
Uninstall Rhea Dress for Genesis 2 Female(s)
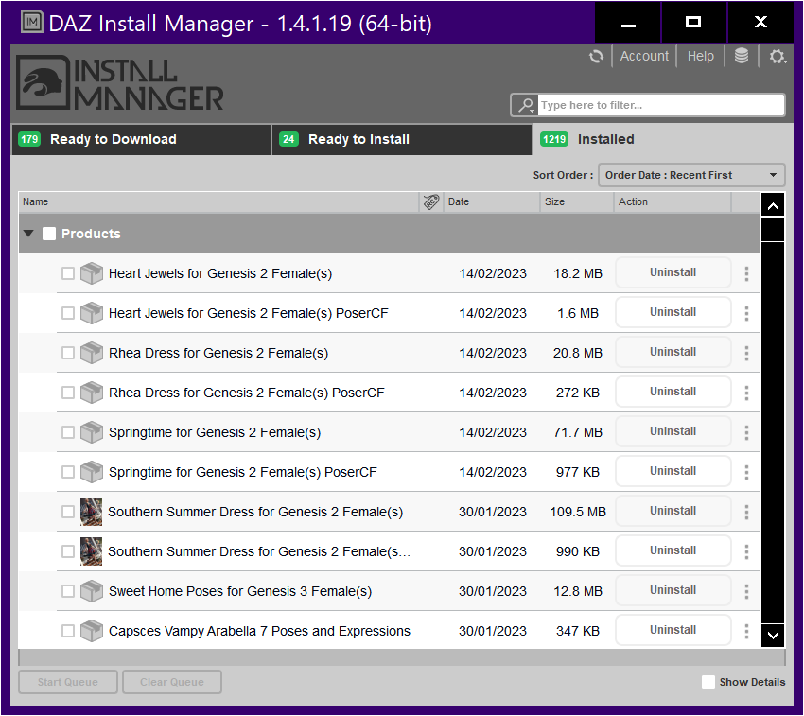click(x=673, y=352)
